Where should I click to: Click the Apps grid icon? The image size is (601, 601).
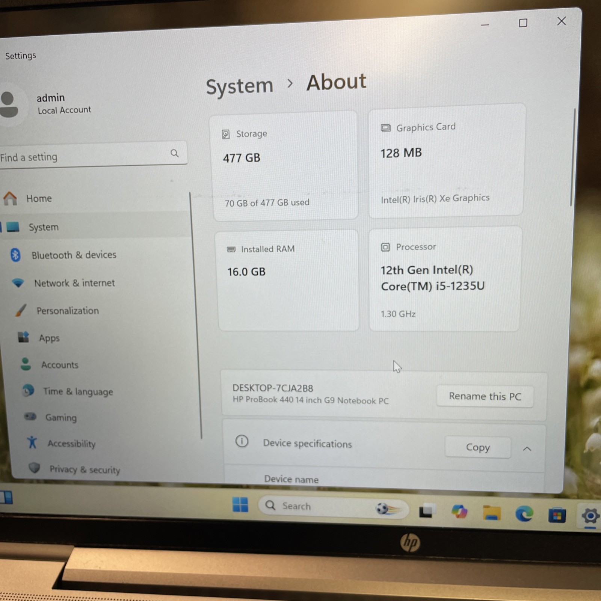23,337
